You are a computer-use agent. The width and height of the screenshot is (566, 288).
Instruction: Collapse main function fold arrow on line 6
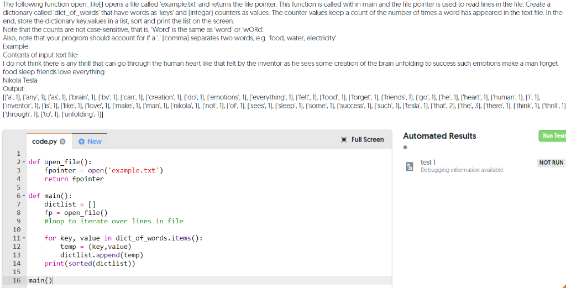tap(24, 196)
